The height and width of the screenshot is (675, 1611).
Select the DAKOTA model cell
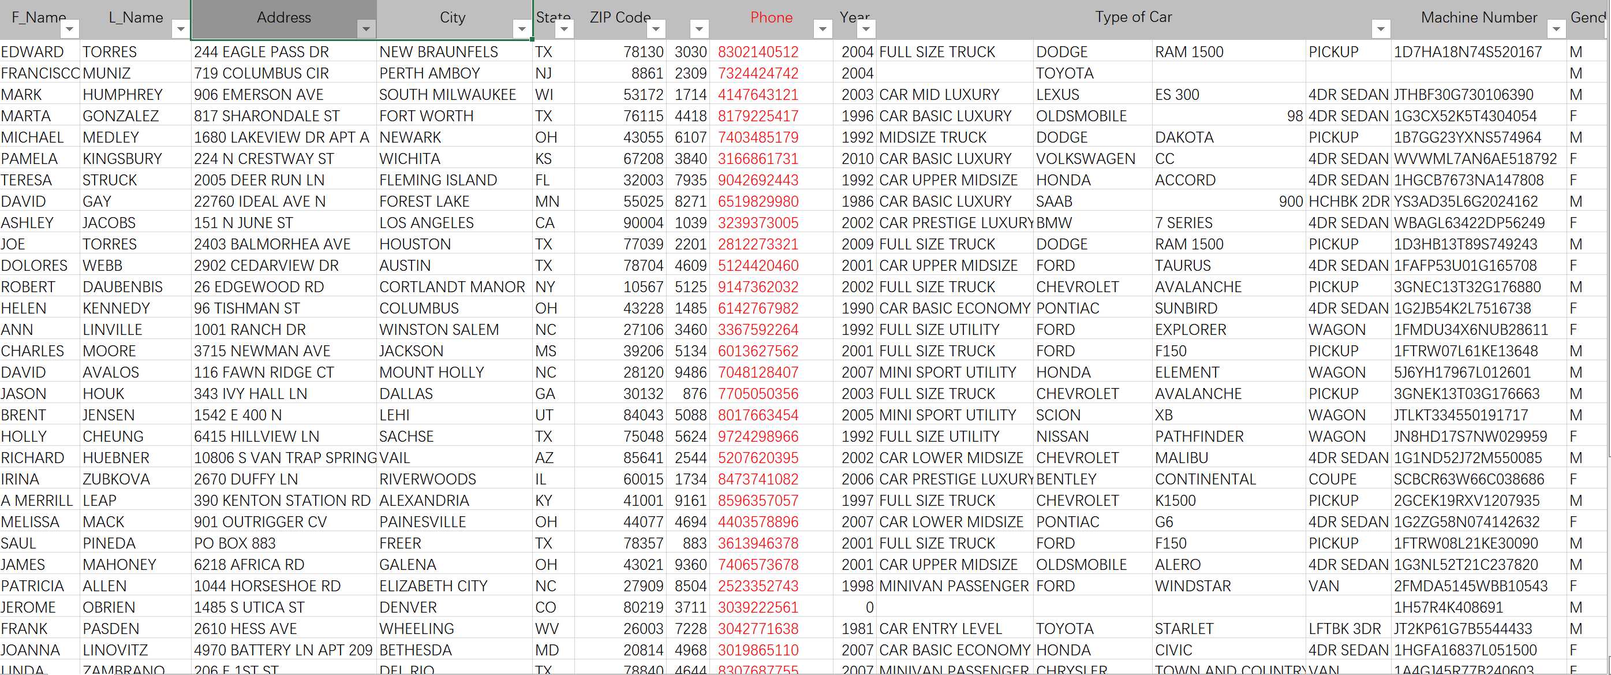pyautogui.click(x=1229, y=137)
